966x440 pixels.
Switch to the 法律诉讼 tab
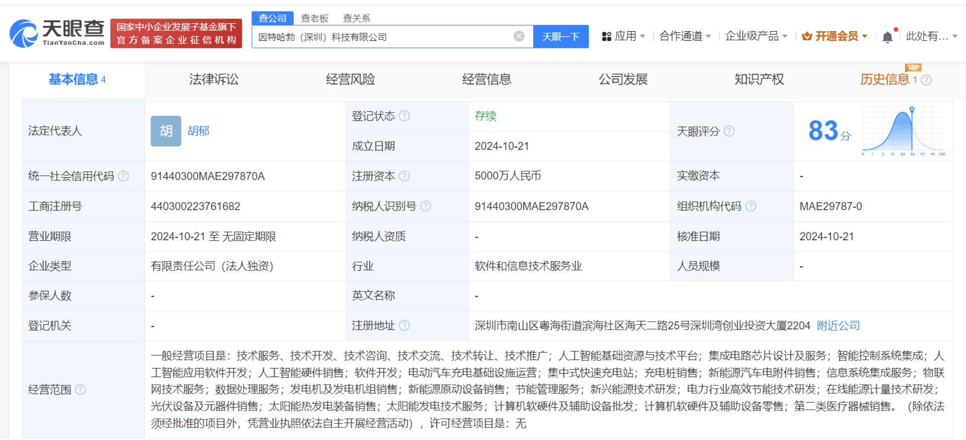click(x=214, y=80)
